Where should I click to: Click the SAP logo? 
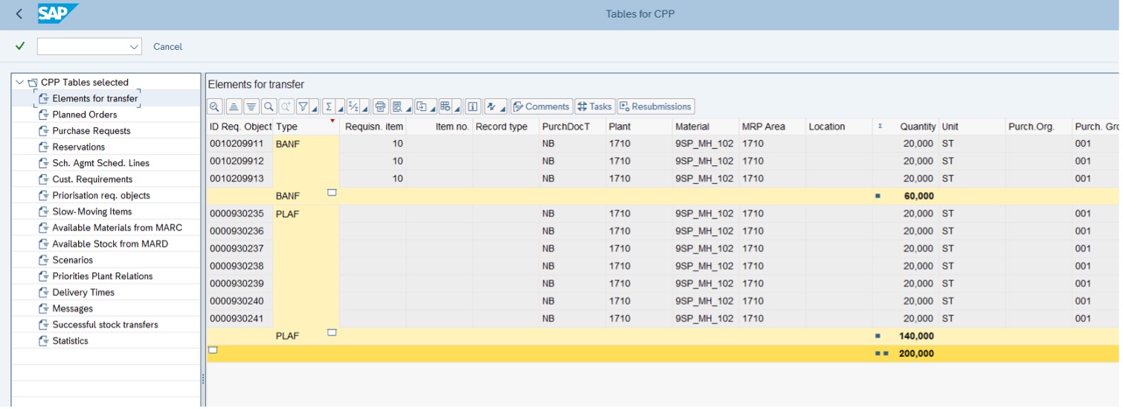57,13
